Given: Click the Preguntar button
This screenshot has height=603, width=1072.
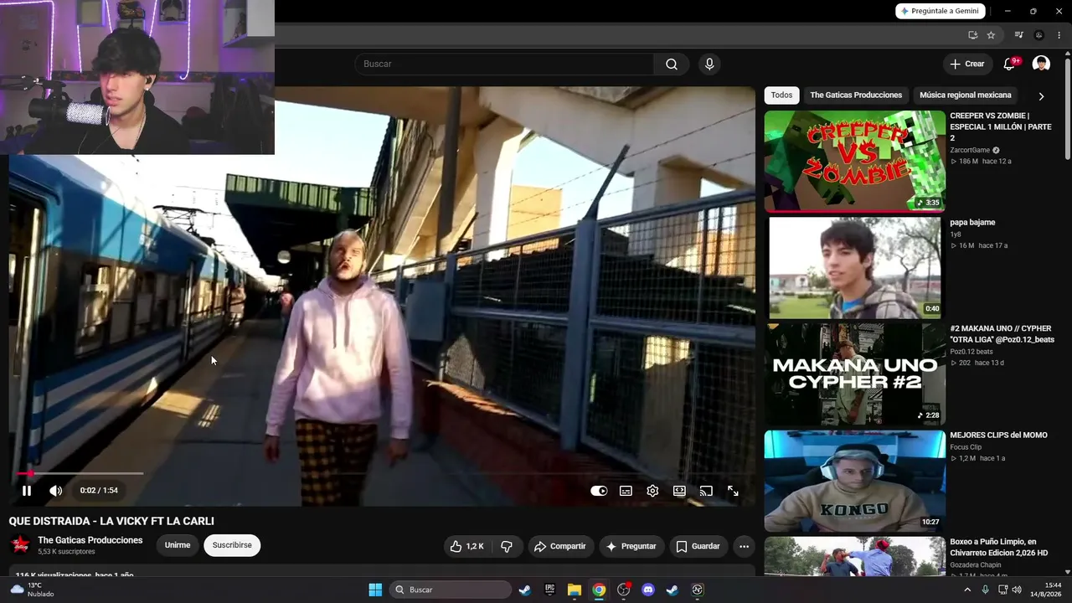Looking at the screenshot, I should coord(631,546).
